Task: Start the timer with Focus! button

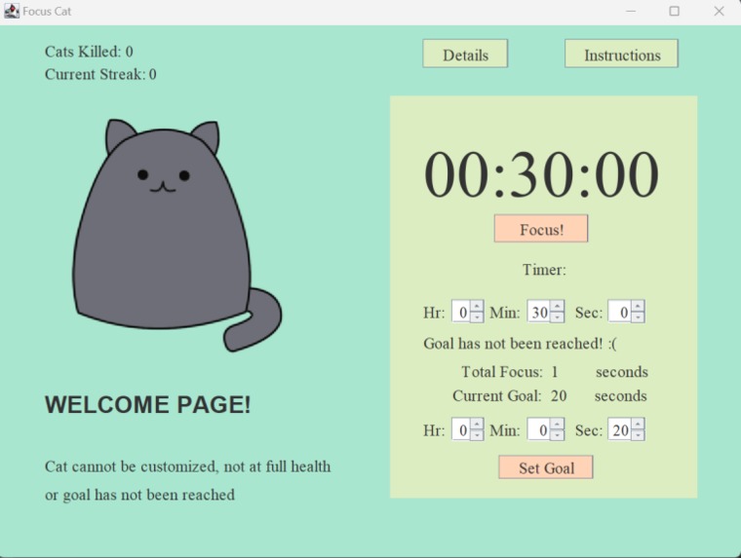Action: [x=541, y=229]
